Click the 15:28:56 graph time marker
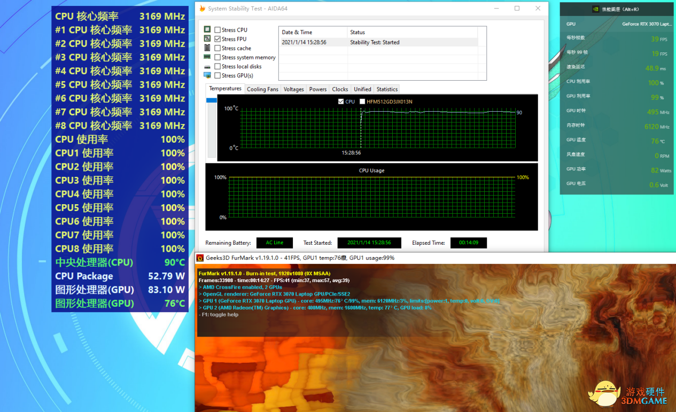This screenshot has height=412, width=676. pyautogui.click(x=352, y=153)
